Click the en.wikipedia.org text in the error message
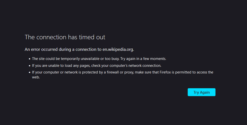The image size is (247, 125). (x=118, y=50)
